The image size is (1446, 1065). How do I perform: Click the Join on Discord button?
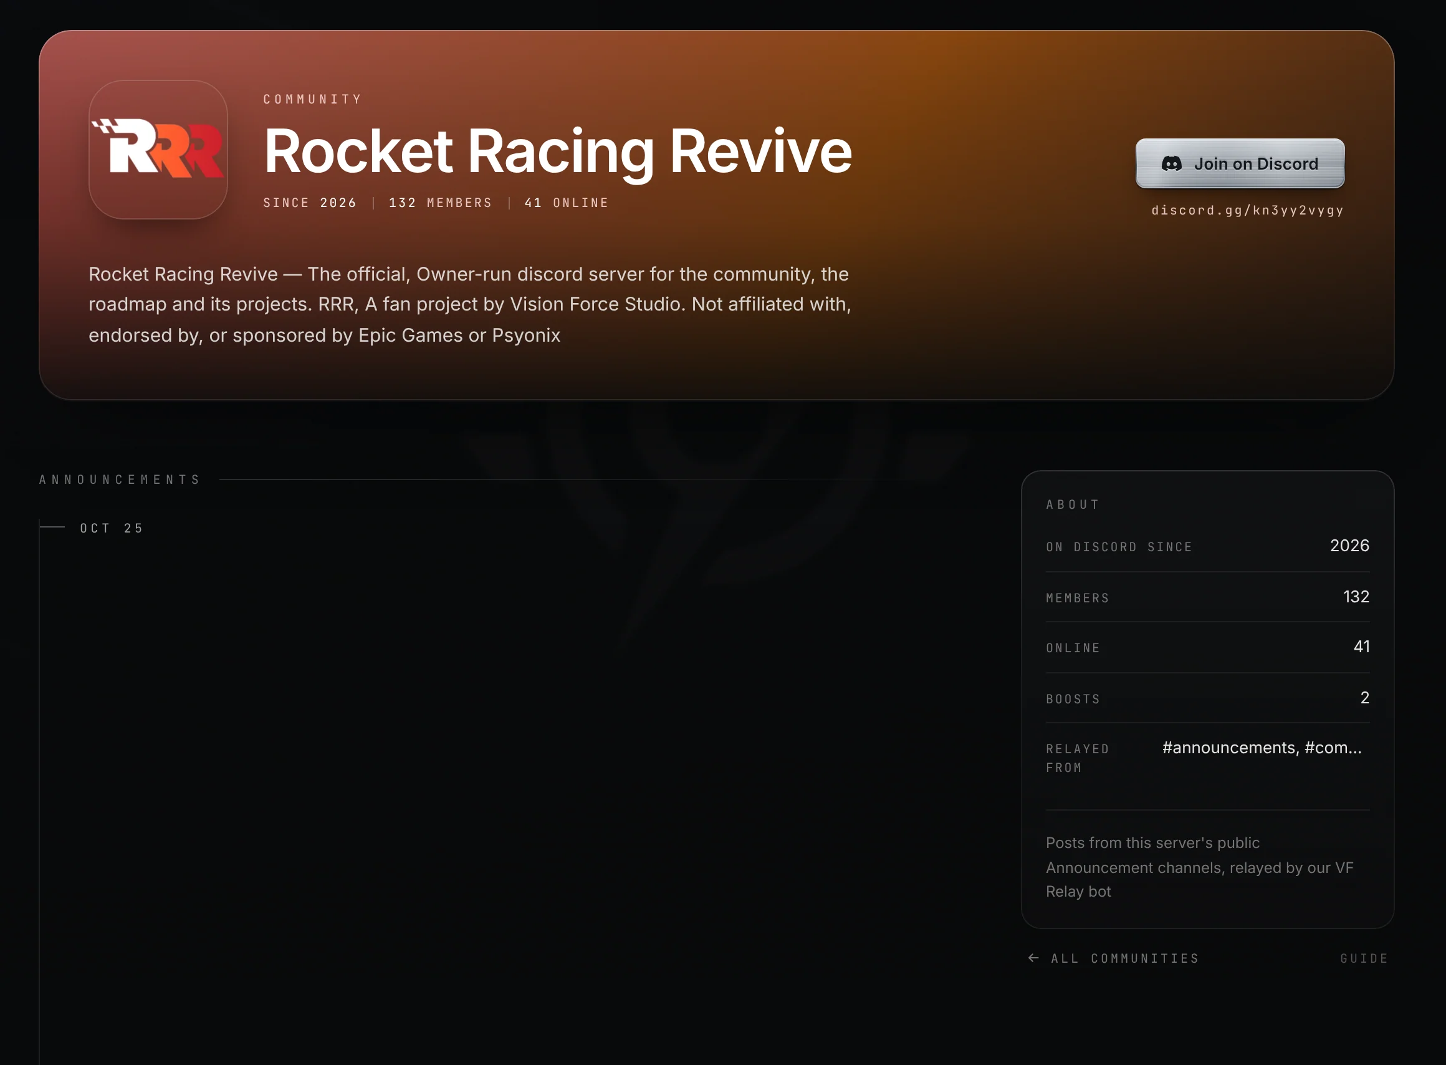point(1240,164)
